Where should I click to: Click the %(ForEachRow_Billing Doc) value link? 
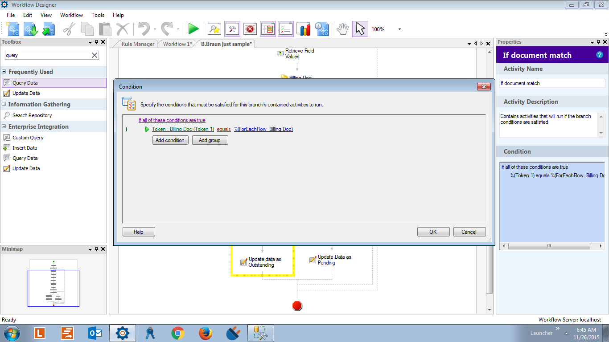(263, 129)
